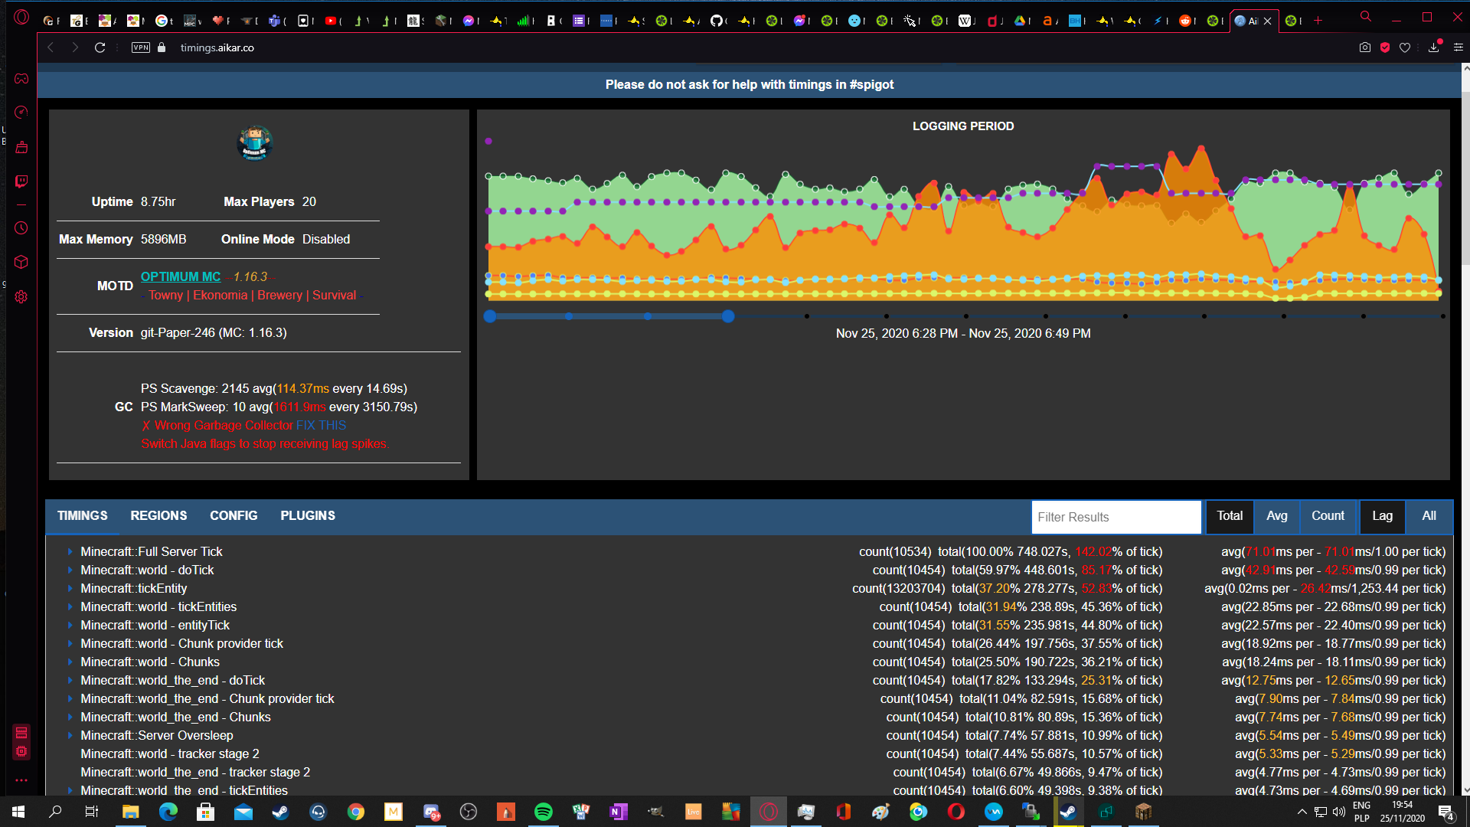Switch to the REGIONS tab
The height and width of the screenshot is (827, 1470).
coord(158,516)
